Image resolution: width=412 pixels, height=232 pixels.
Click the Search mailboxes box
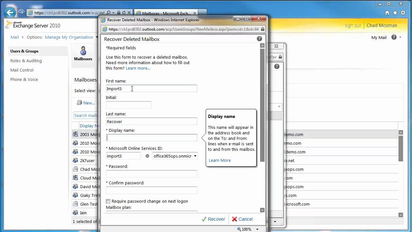(x=86, y=115)
